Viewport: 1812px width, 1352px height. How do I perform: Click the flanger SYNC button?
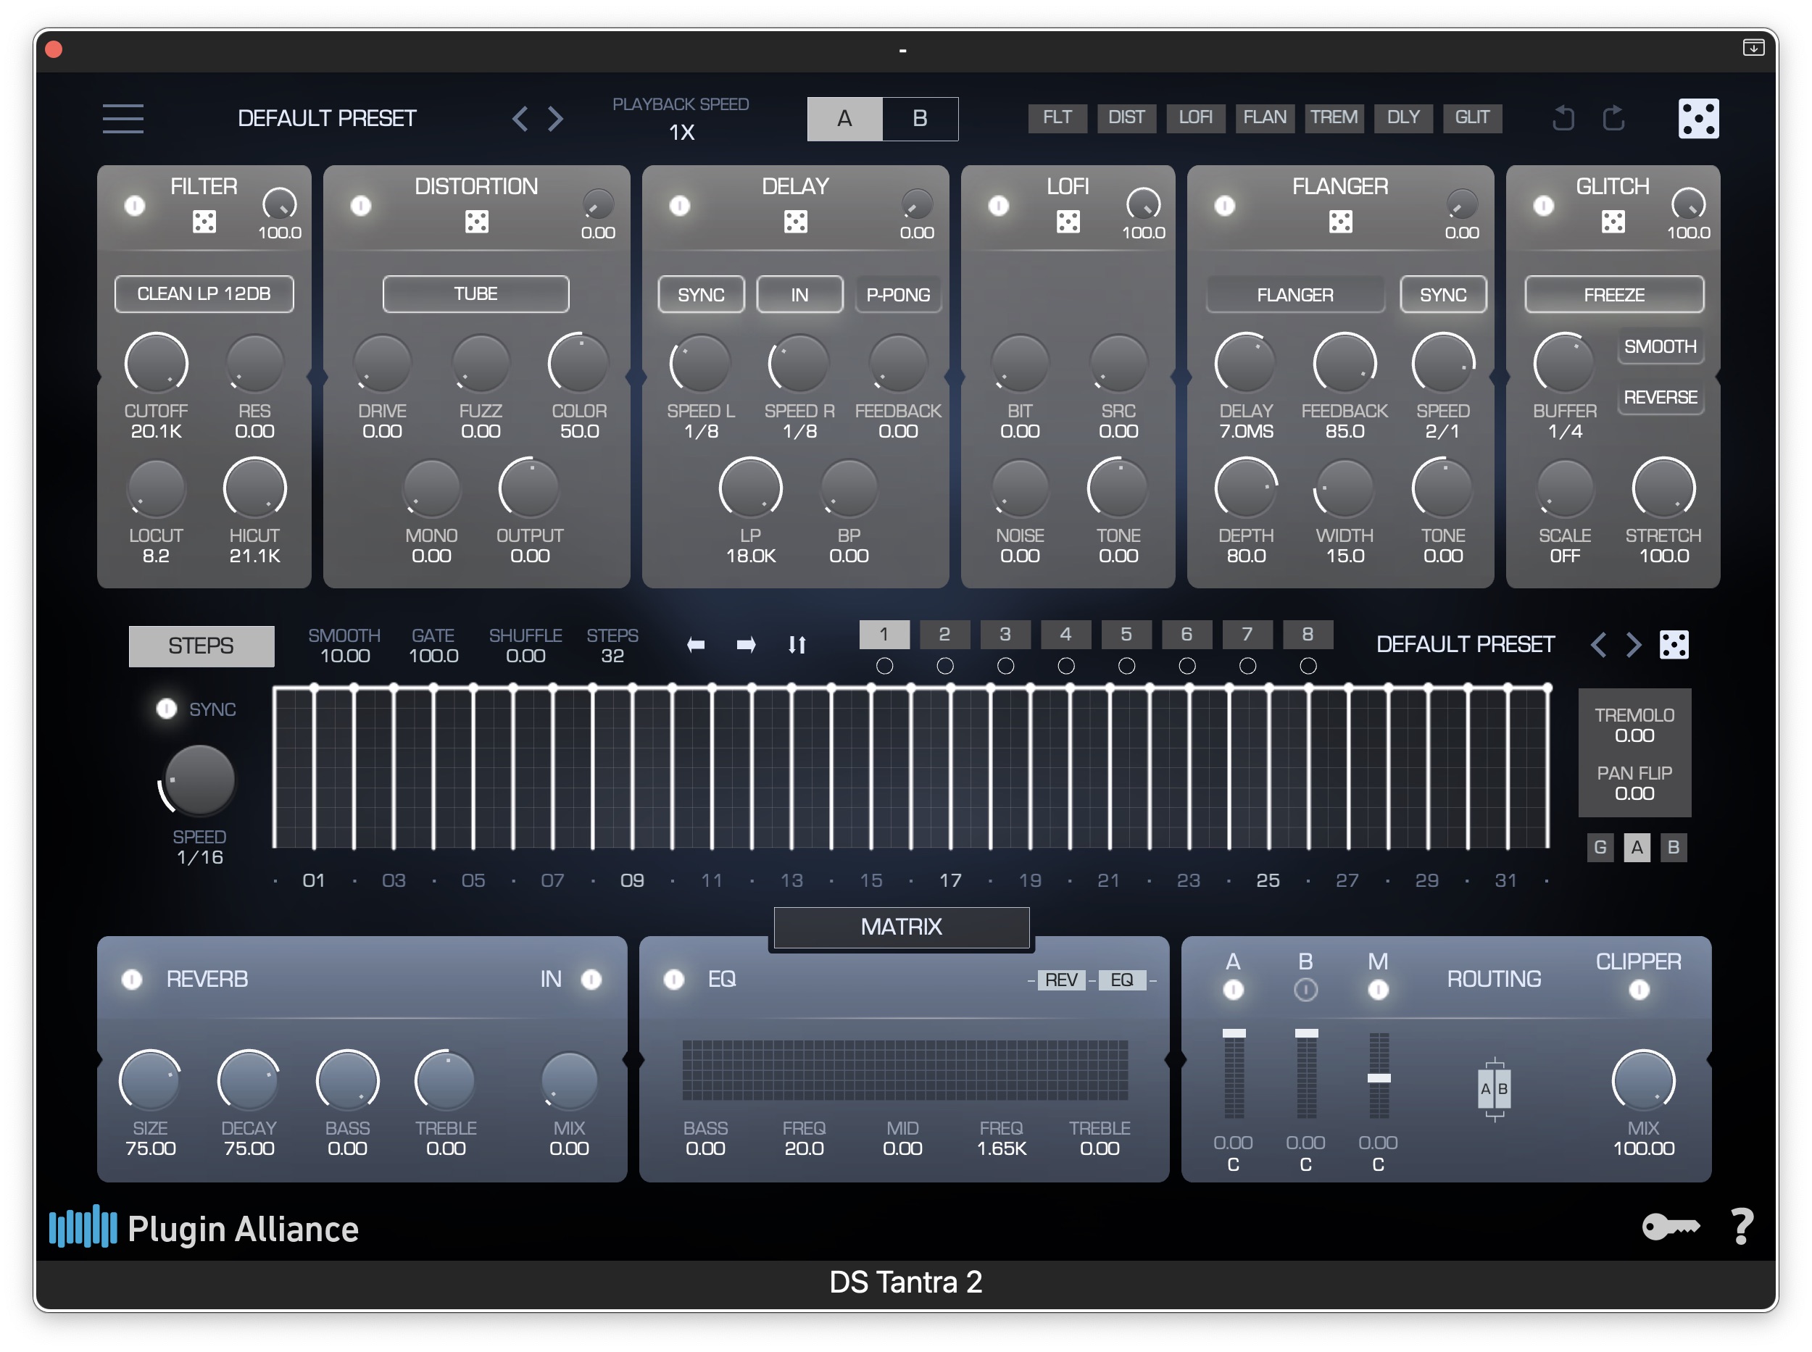click(1443, 295)
